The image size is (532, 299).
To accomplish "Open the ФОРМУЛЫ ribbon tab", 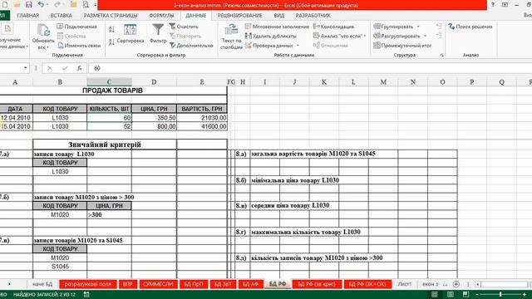I will (x=161, y=15).
